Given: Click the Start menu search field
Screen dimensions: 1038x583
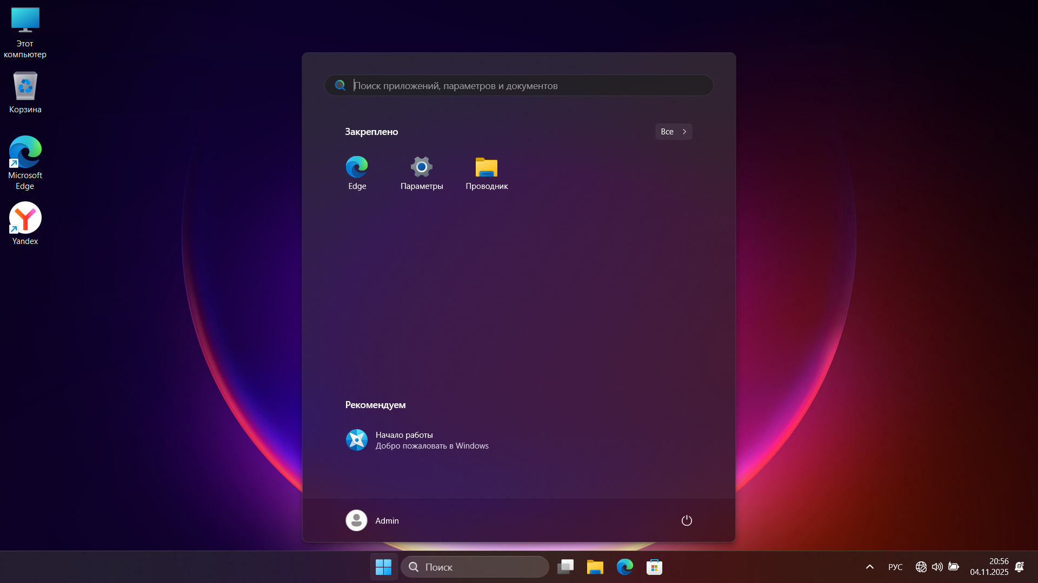Looking at the screenshot, I should pos(519,85).
